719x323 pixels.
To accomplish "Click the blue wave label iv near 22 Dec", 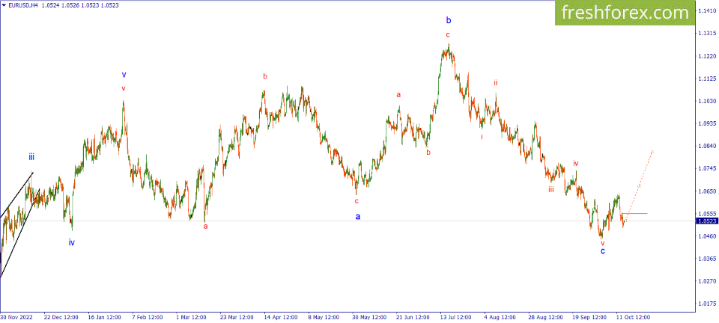I will coord(72,242).
